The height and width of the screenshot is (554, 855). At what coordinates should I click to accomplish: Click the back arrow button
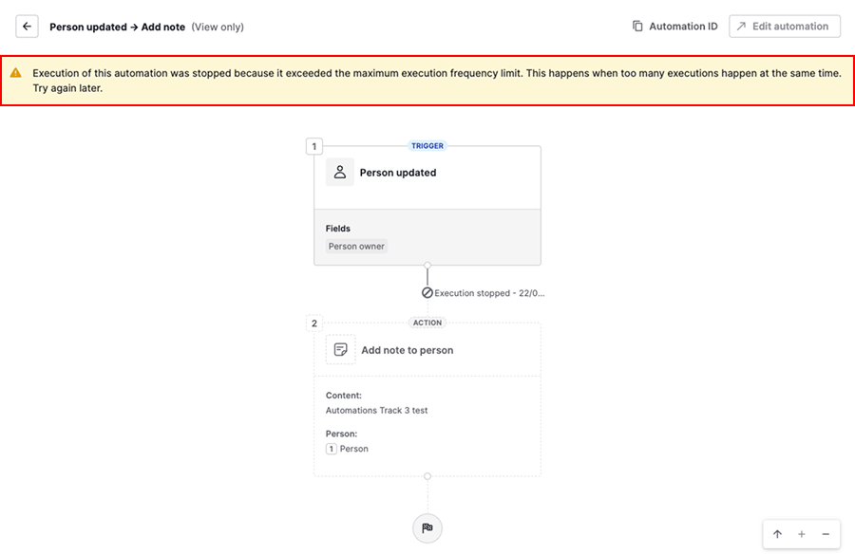coord(27,27)
